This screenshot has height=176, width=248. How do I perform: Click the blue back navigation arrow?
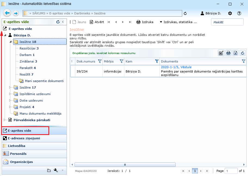[x=7, y=13]
